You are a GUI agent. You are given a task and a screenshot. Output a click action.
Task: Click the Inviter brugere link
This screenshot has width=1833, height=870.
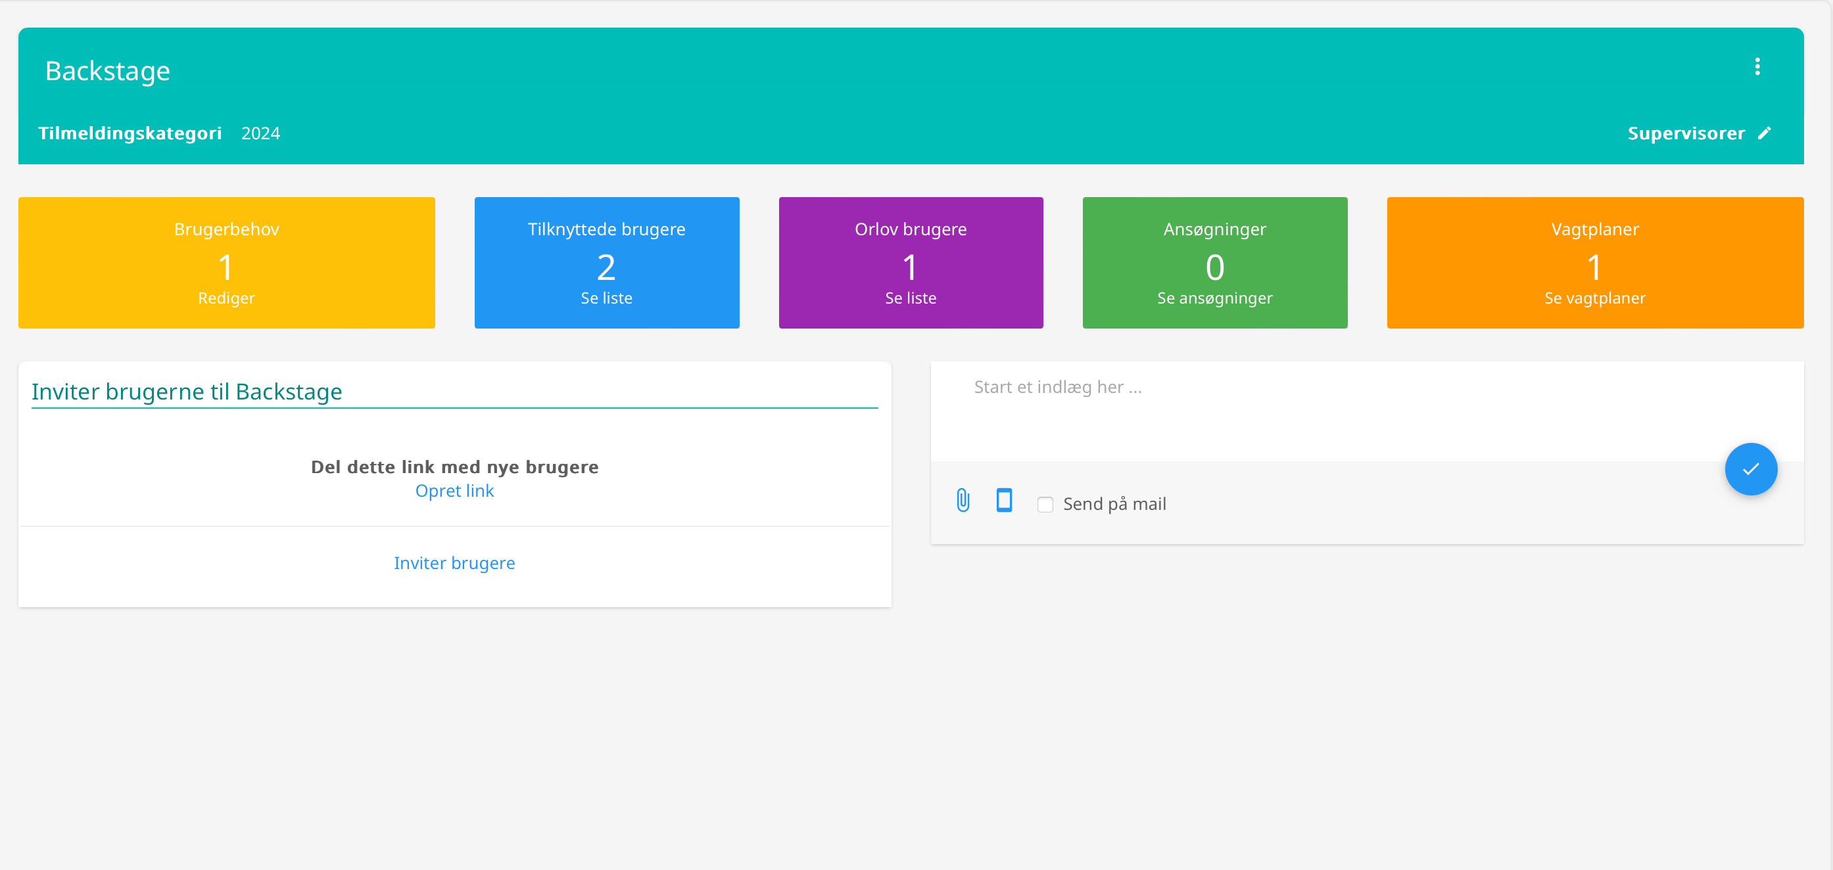coord(454,562)
